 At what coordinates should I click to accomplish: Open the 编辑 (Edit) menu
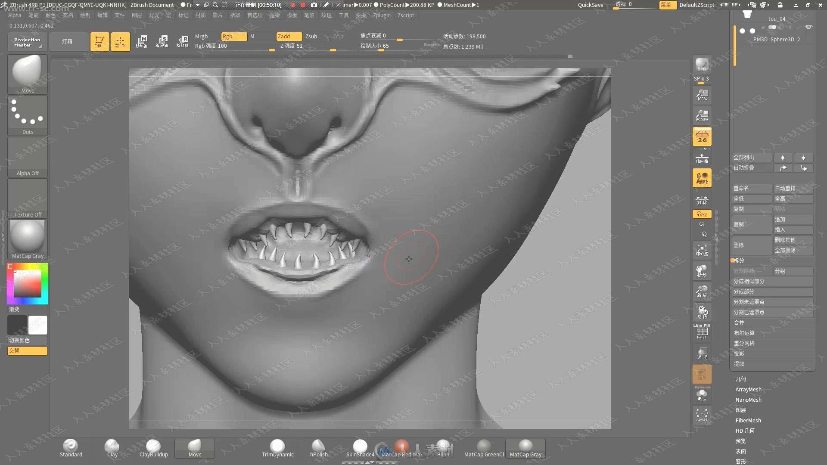click(103, 15)
